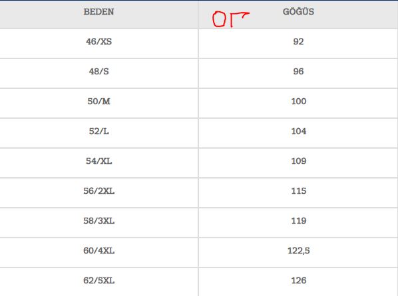
Task: Click the chest value 92
Action: pyautogui.click(x=298, y=42)
